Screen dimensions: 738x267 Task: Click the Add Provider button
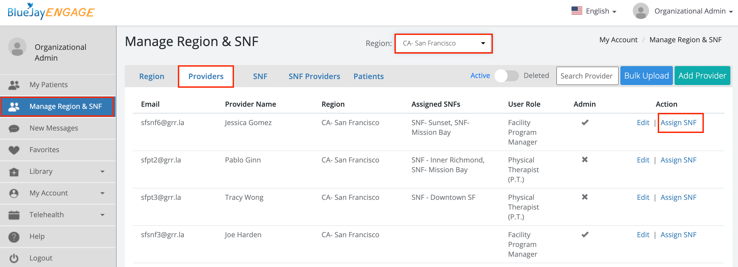click(x=702, y=76)
